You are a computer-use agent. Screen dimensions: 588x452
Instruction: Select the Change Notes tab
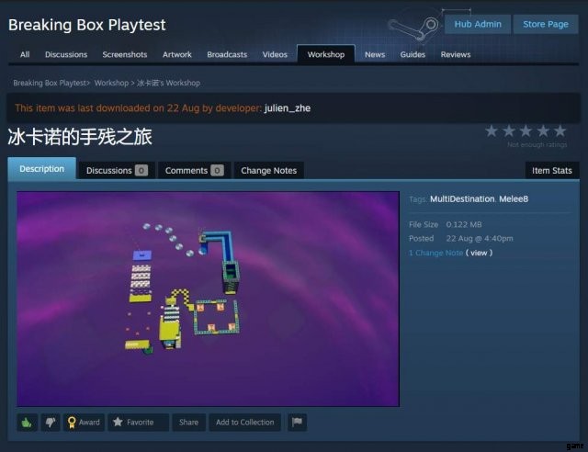269,171
